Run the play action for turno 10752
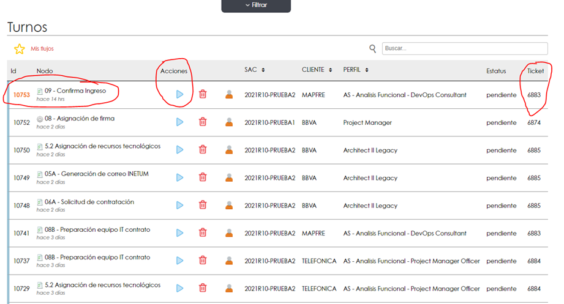Image resolution: width=564 pixels, height=304 pixels. click(x=180, y=122)
